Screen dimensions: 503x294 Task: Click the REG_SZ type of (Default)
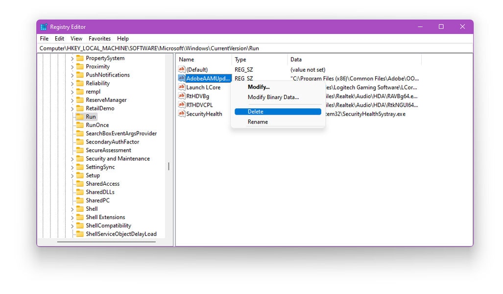pyautogui.click(x=244, y=70)
